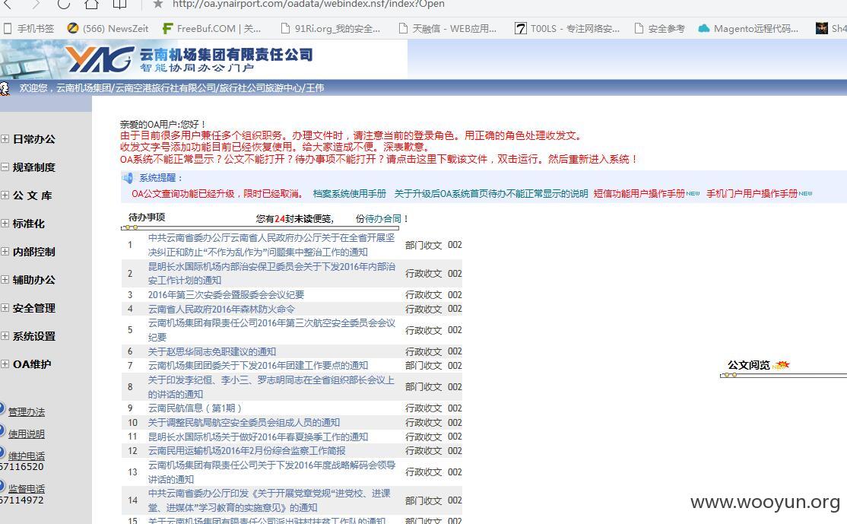Viewport: 847px width, 524px height.
Task: Open 云南省人民政府2016年森林防火命令
Action: 221,309
